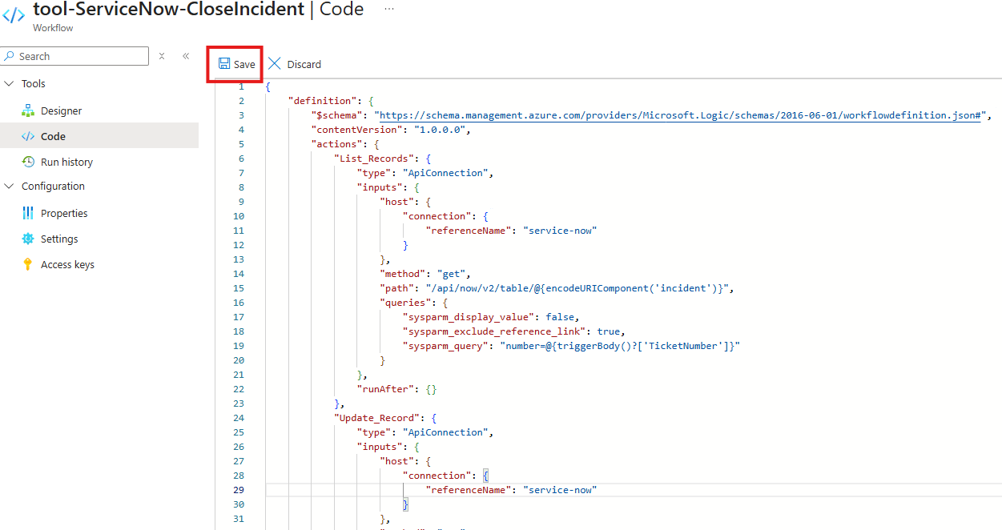
Task: Click the Properties bars icon
Action: pyautogui.click(x=28, y=213)
